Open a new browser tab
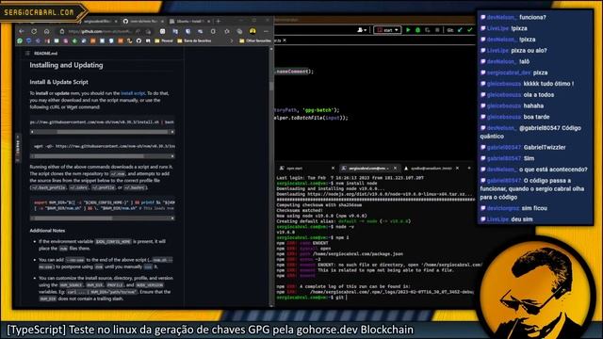The height and width of the screenshot is (339, 603). (x=218, y=21)
